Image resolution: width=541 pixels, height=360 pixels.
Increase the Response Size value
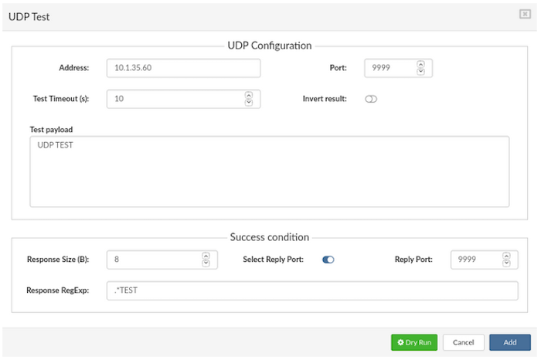coord(206,256)
